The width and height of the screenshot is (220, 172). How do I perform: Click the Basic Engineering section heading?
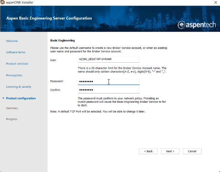[62, 41]
